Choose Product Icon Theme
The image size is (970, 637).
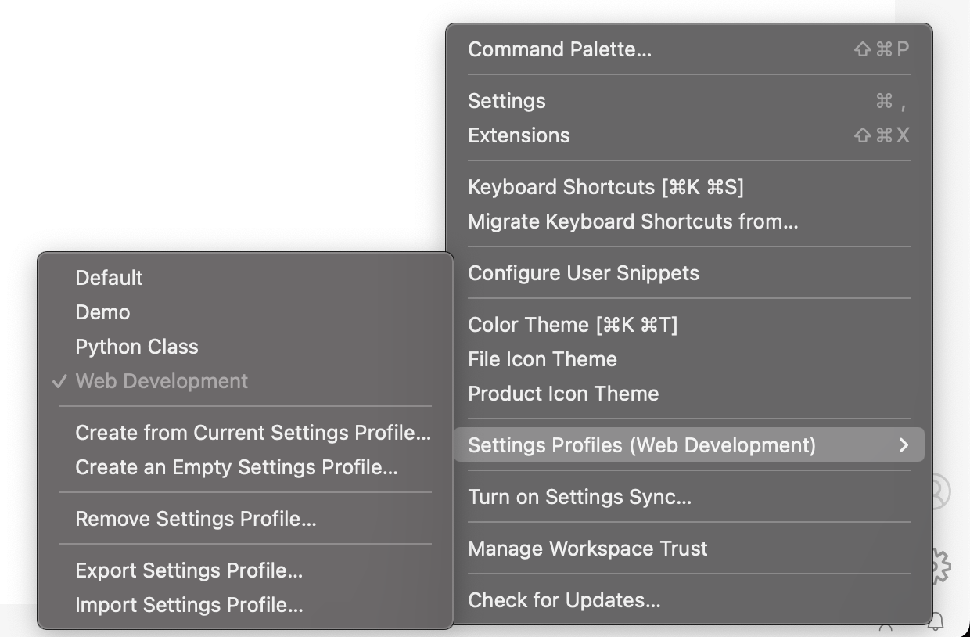[563, 394]
